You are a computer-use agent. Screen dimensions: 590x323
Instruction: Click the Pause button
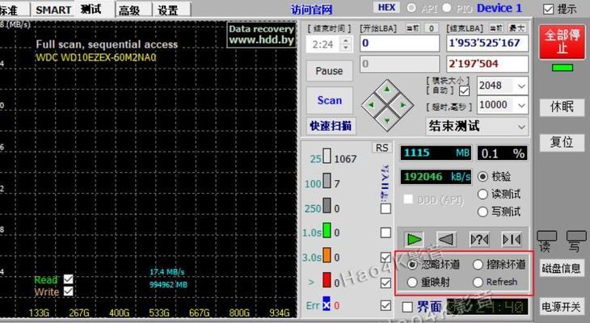point(329,71)
